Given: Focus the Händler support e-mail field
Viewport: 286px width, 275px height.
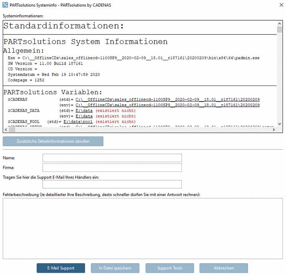Looking at the screenshot, I should [x=112, y=184].
